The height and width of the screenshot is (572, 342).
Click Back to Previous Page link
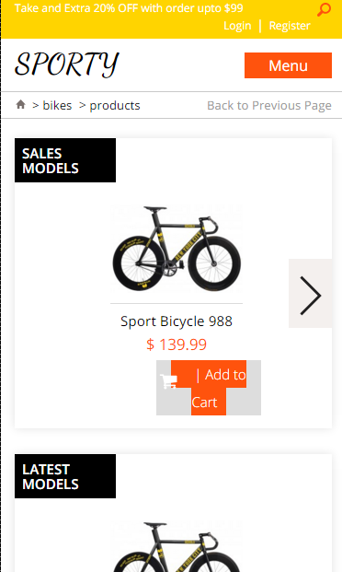269,105
